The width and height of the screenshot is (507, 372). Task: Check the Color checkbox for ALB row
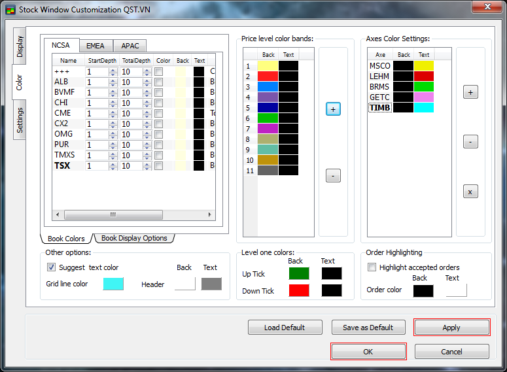point(158,82)
